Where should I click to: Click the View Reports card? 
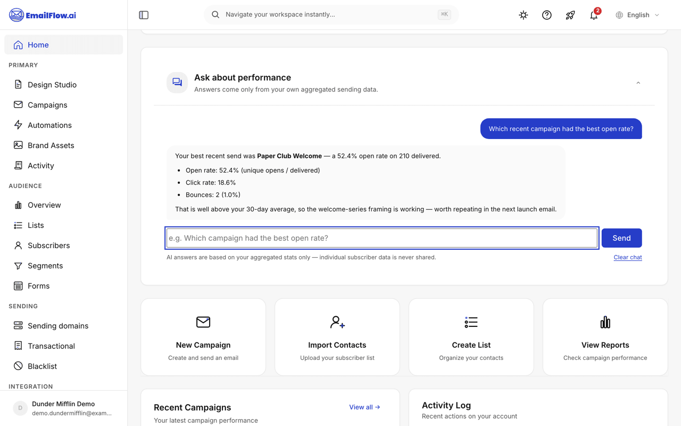click(x=605, y=337)
